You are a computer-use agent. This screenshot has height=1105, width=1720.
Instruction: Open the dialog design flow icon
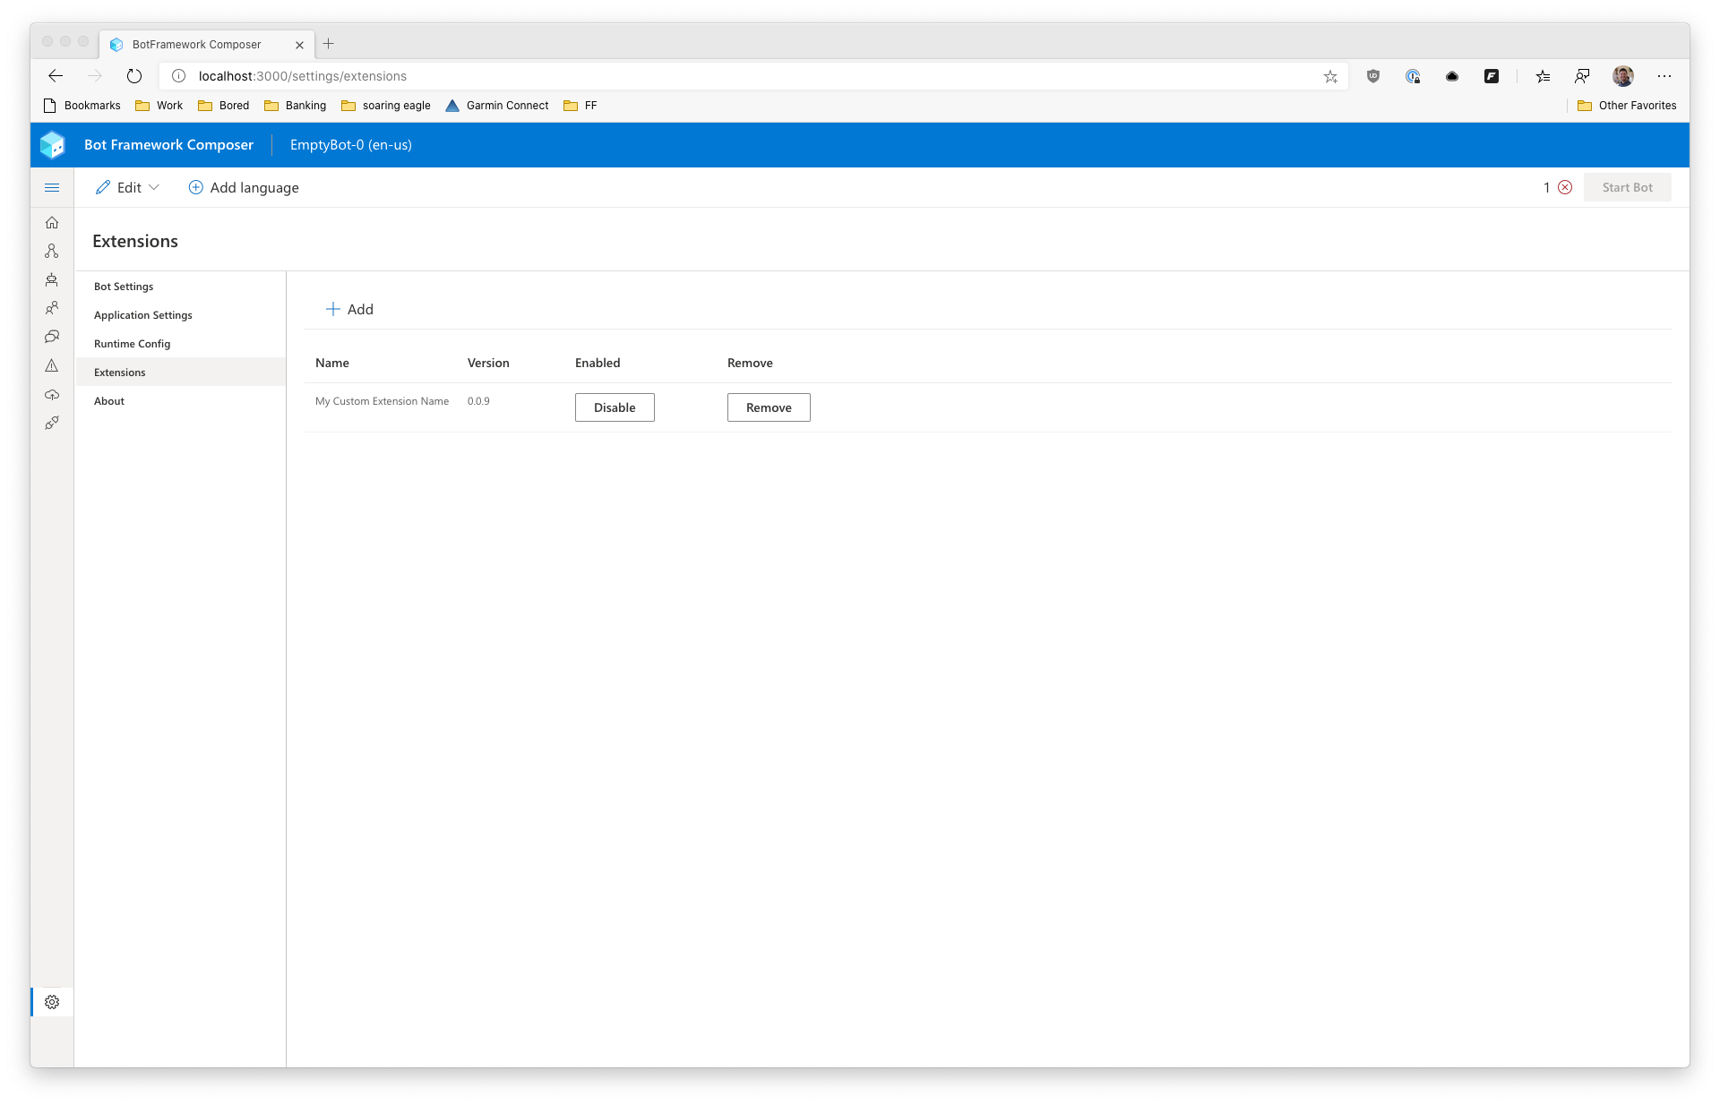pyautogui.click(x=52, y=252)
